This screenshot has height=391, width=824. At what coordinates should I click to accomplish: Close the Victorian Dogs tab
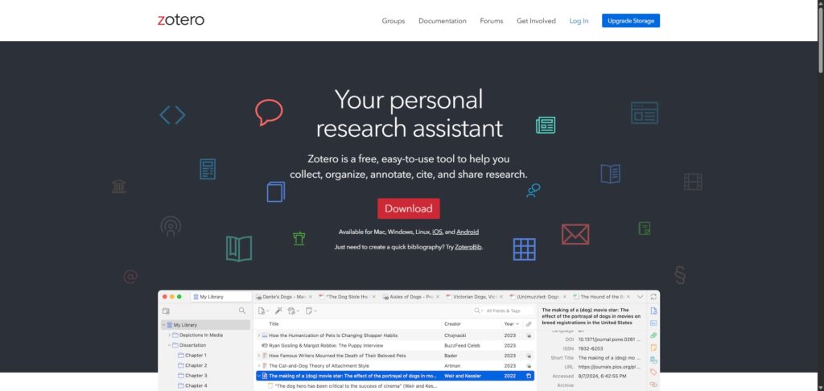(501, 297)
